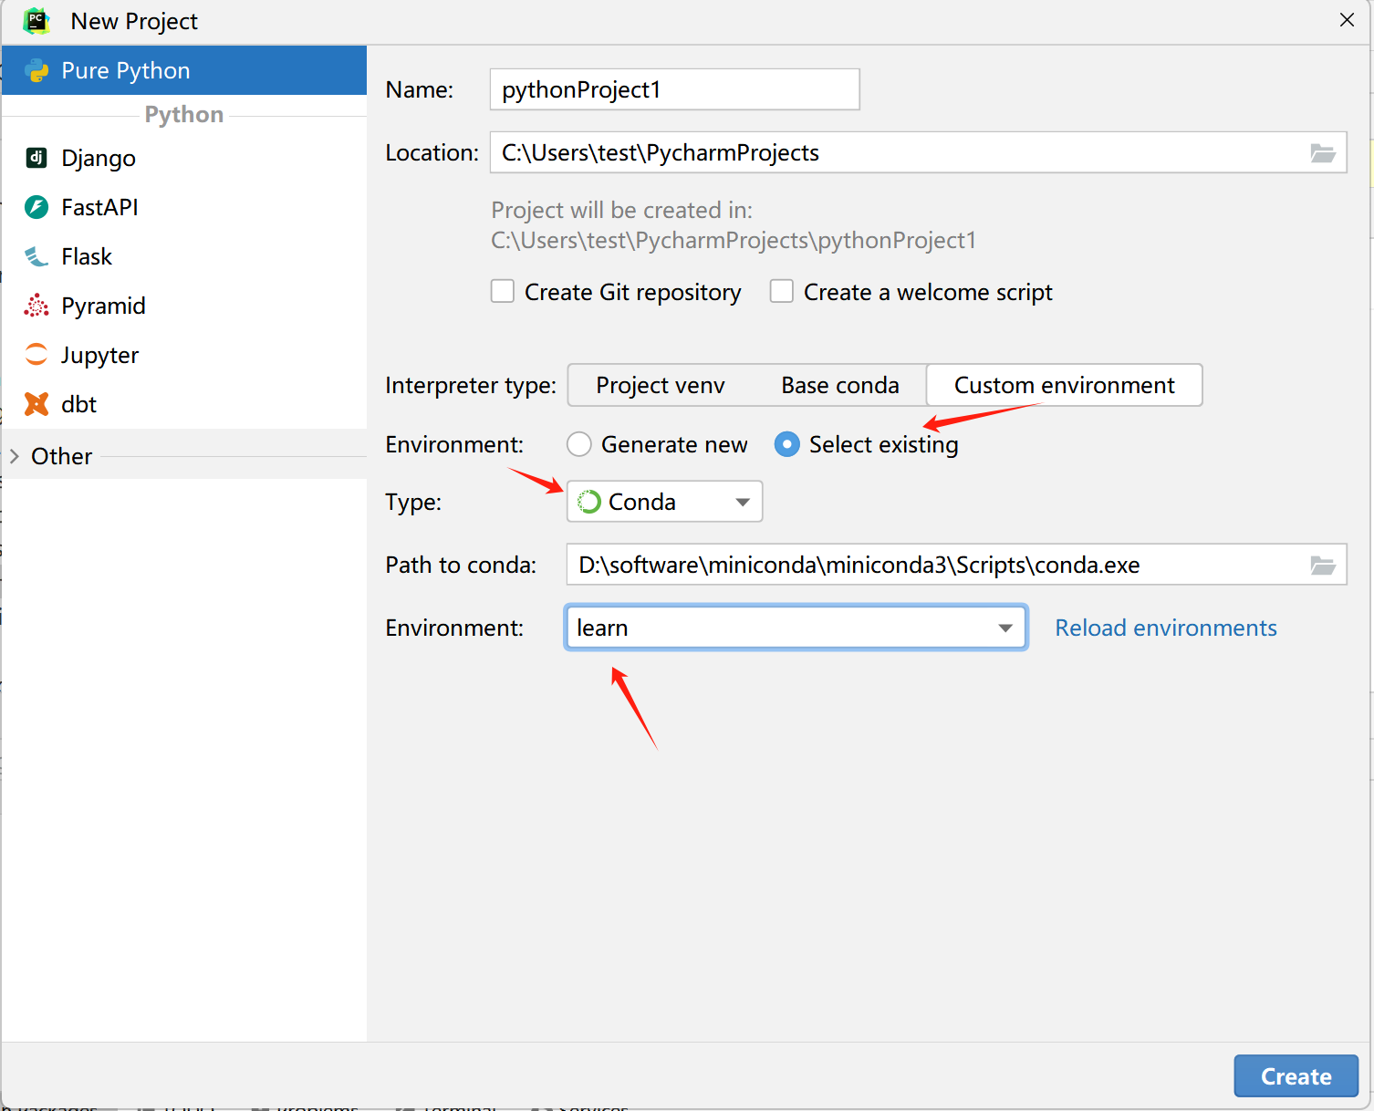The height and width of the screenshot is (1111, 1374).
Task: Enable Create Git repository checkbox
Action: 503,291
